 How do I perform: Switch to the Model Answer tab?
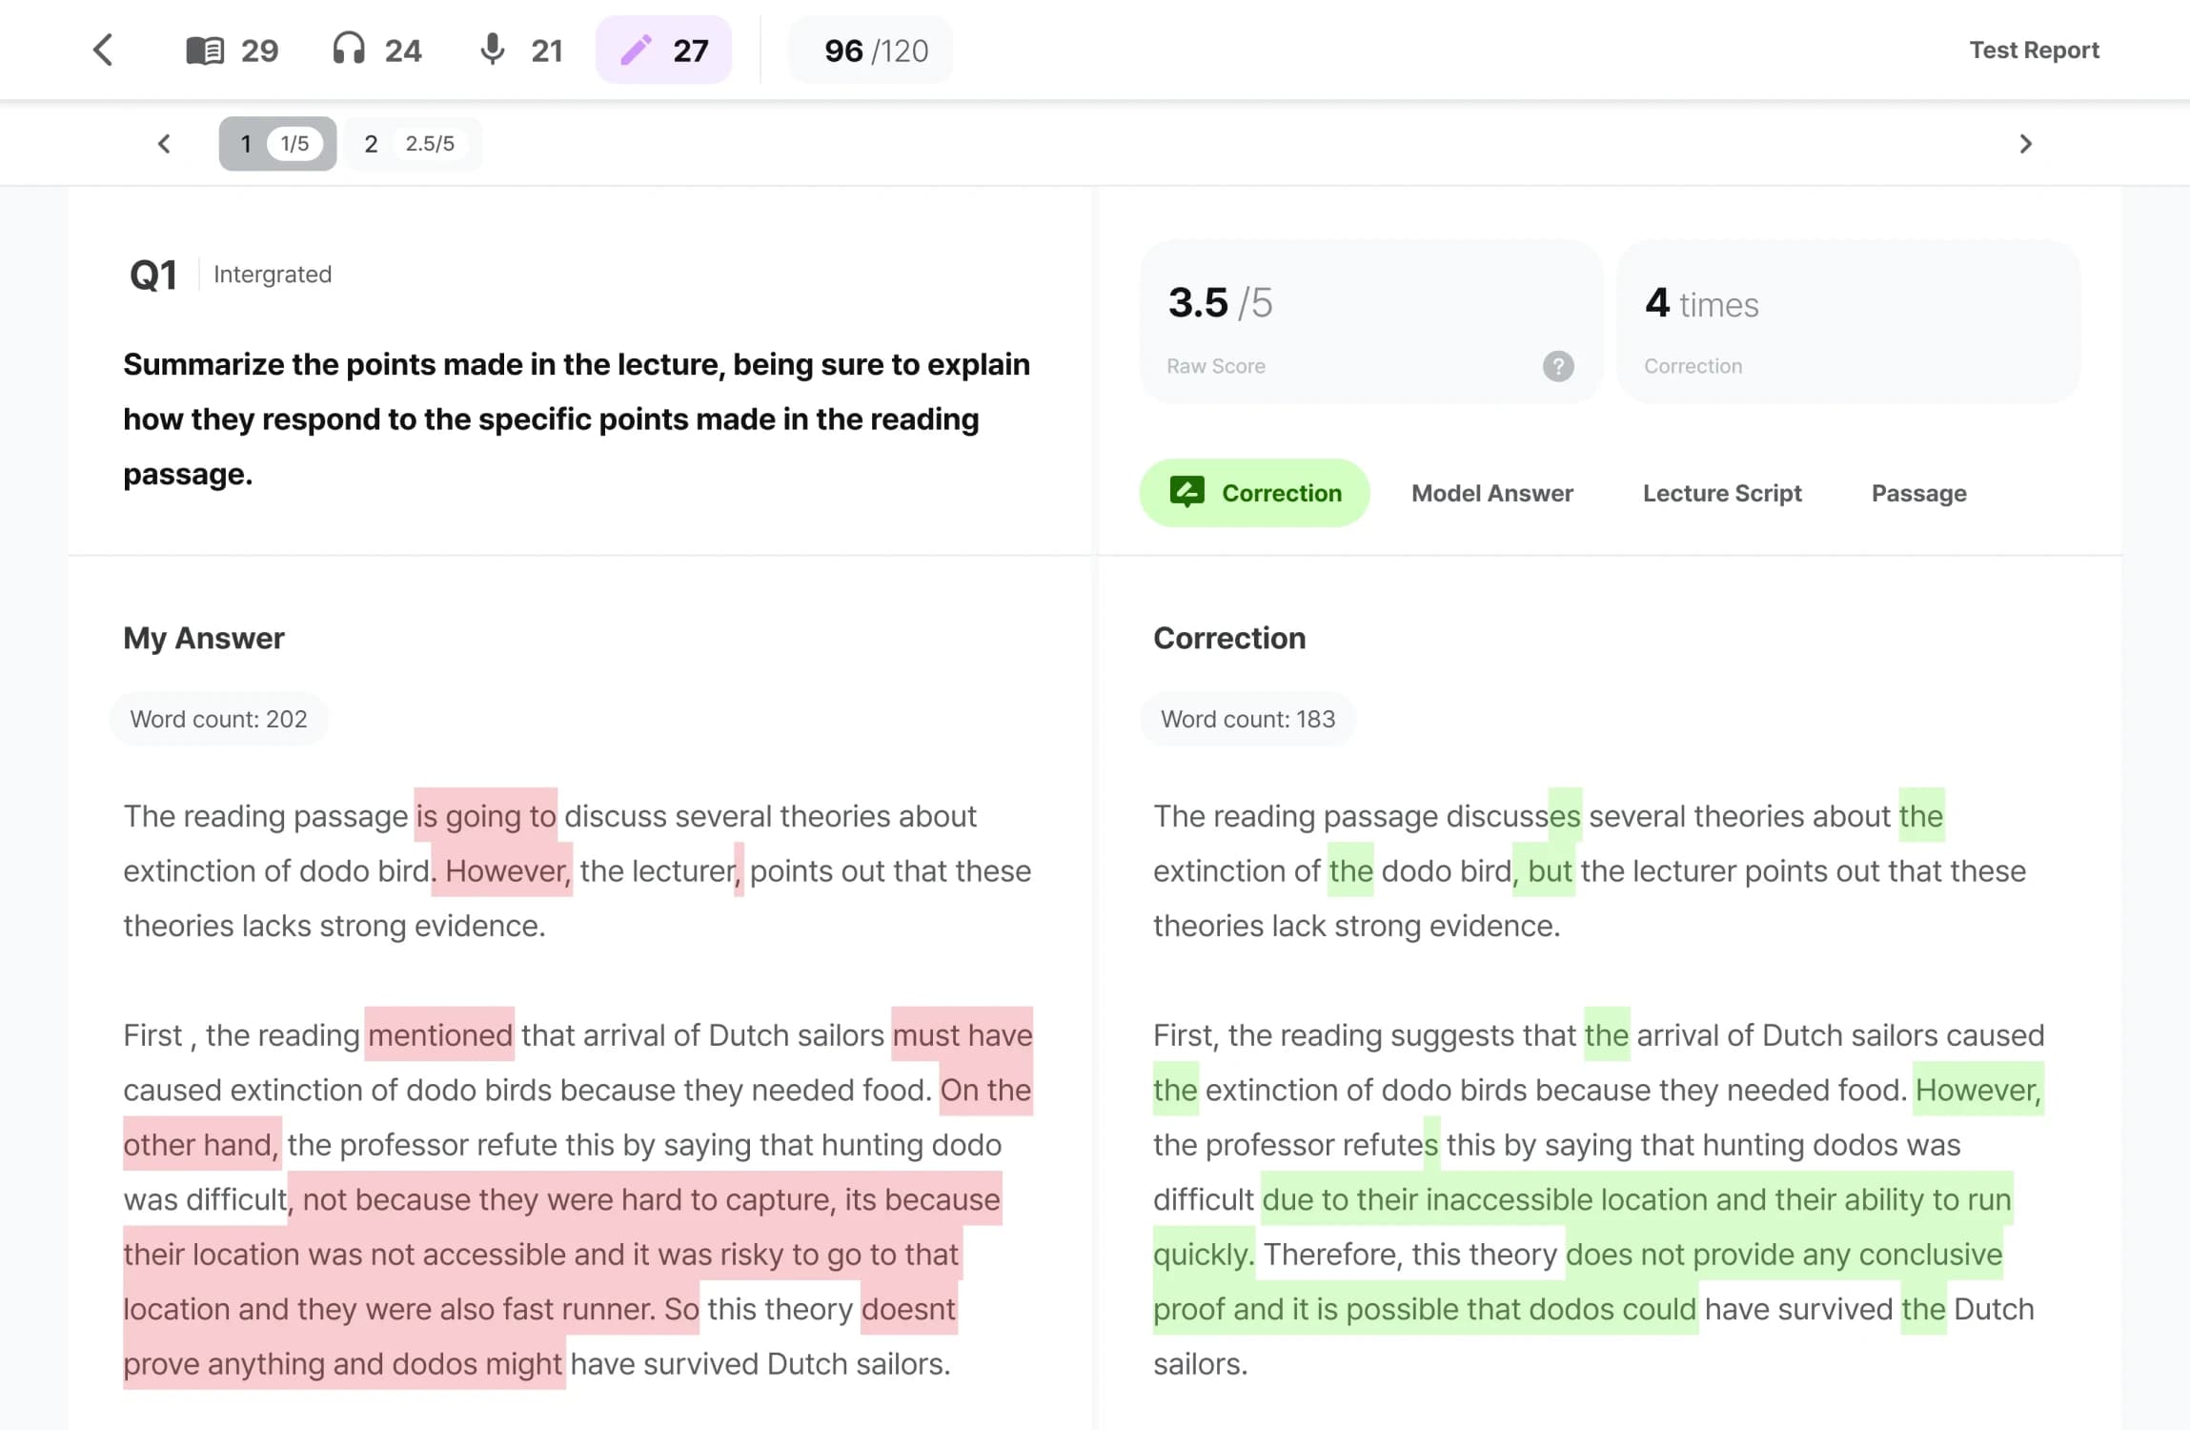(1491, 493)
